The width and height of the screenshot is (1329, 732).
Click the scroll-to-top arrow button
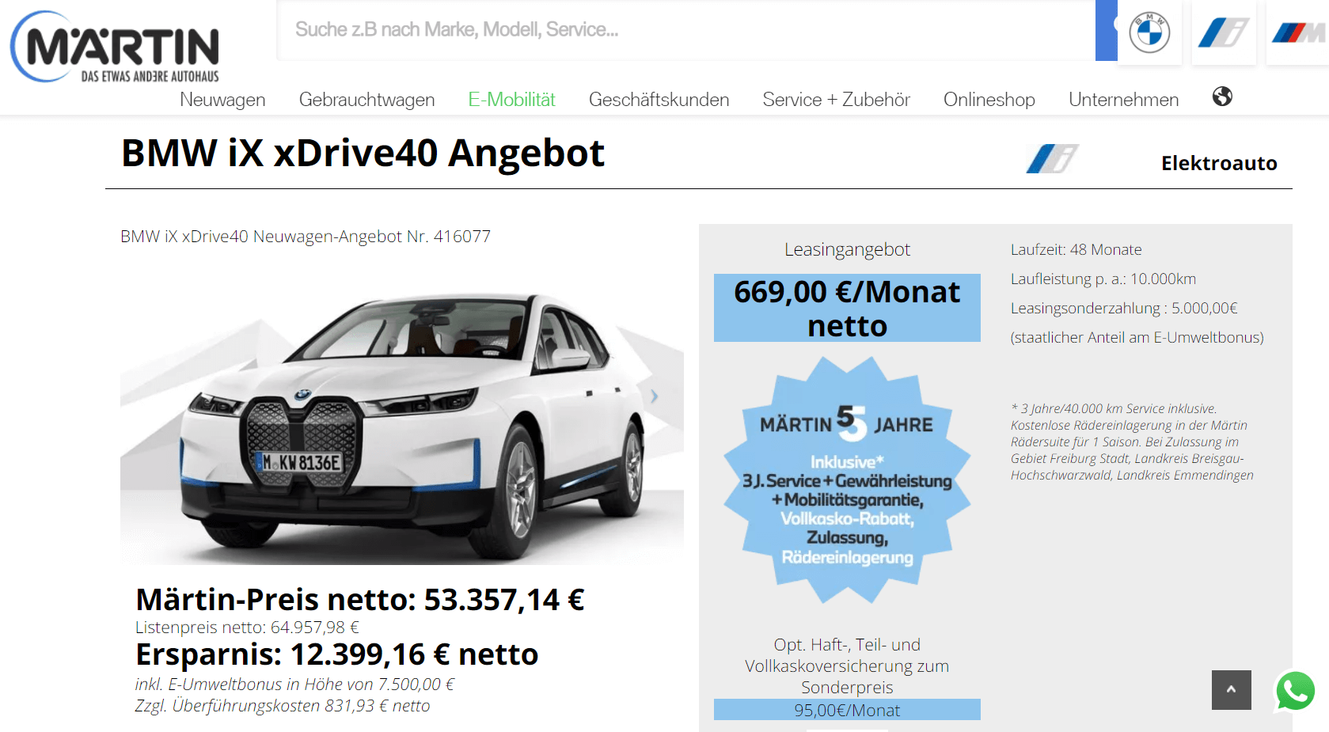coord(1231,690)
